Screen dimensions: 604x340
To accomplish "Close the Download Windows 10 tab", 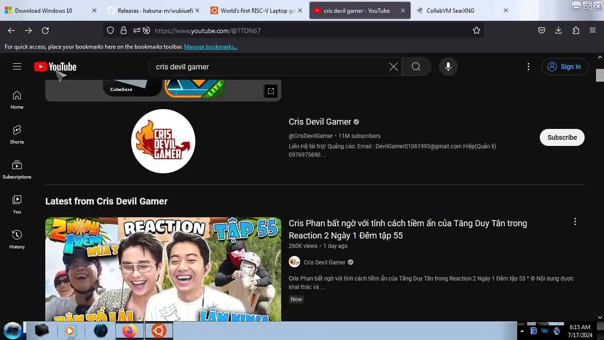I will click(94, 10).
